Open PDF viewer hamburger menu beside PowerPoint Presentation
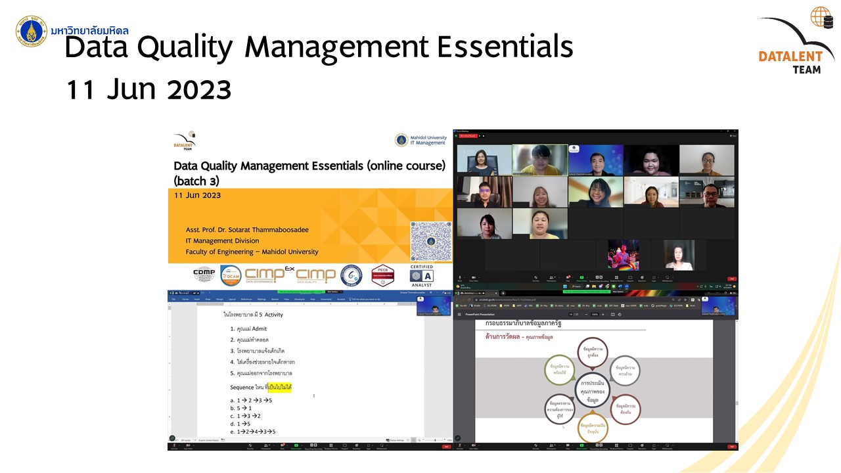Viewport: 841px width, 473px height. pyautogui.click(x=458, y=315)
